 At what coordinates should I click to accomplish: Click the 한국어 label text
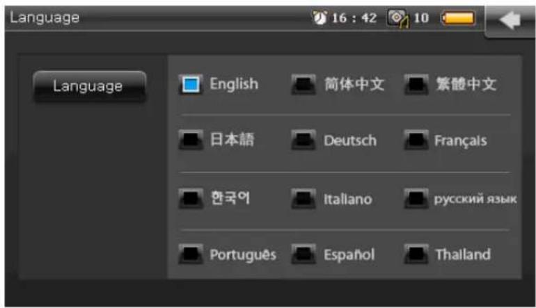point(230,198)
